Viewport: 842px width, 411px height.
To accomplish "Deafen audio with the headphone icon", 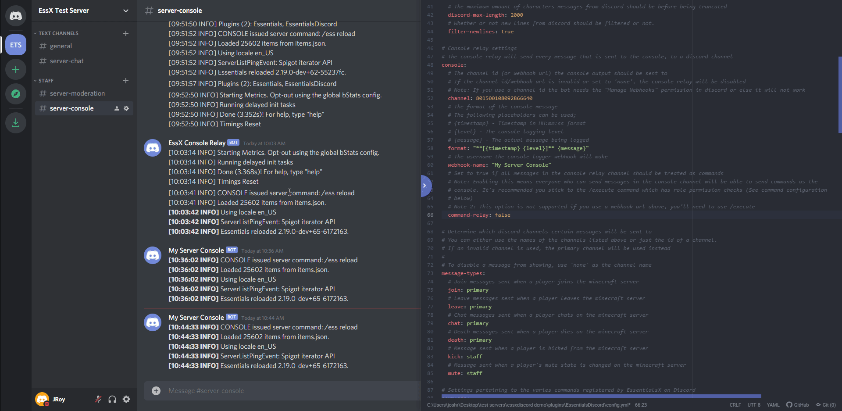I will point(112,399).
